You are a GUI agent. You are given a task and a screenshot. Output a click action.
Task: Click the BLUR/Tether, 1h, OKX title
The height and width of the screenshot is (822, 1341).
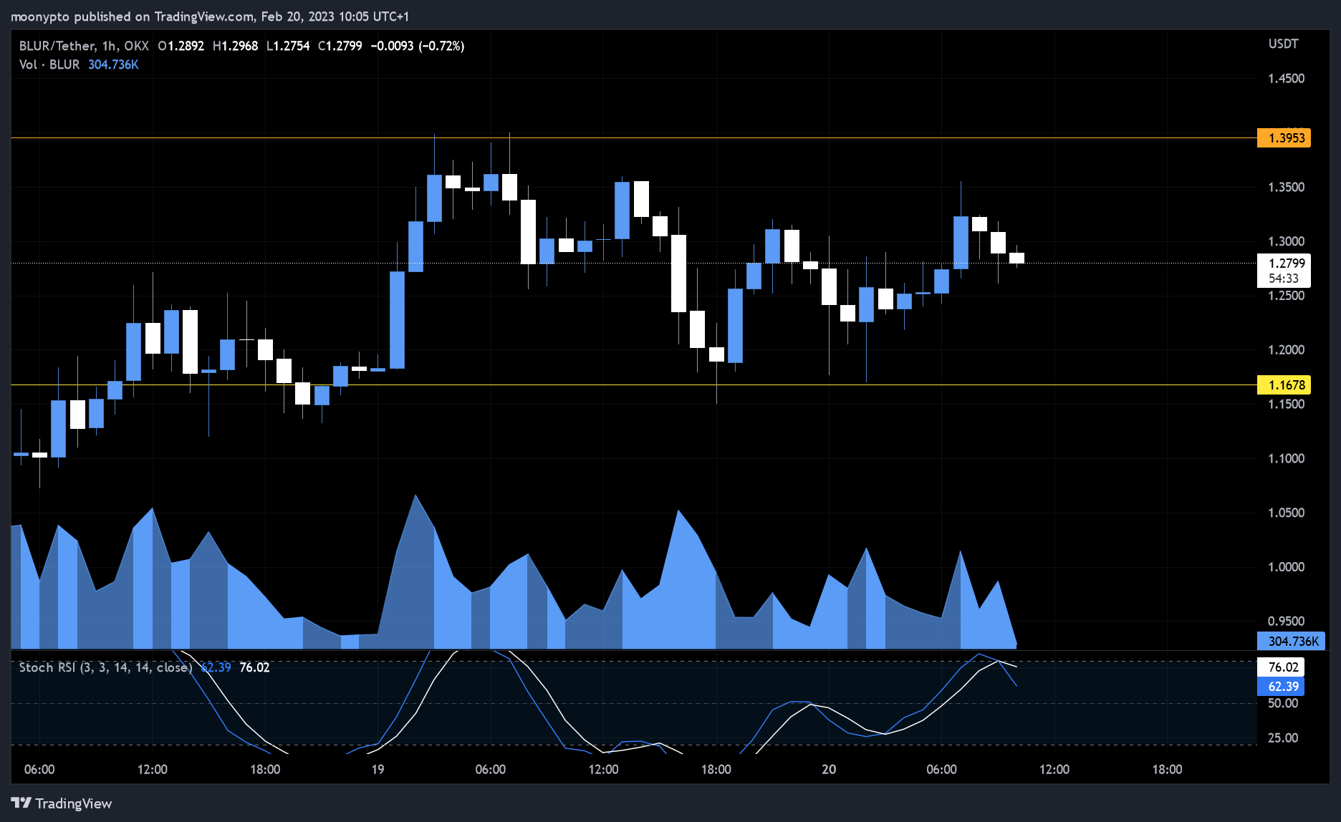coord(84,46)
